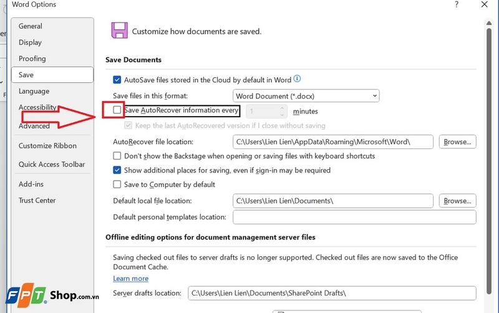Open the Help question mark button
The width and height of the screenshot is (499, 313).
pos(457,4)
